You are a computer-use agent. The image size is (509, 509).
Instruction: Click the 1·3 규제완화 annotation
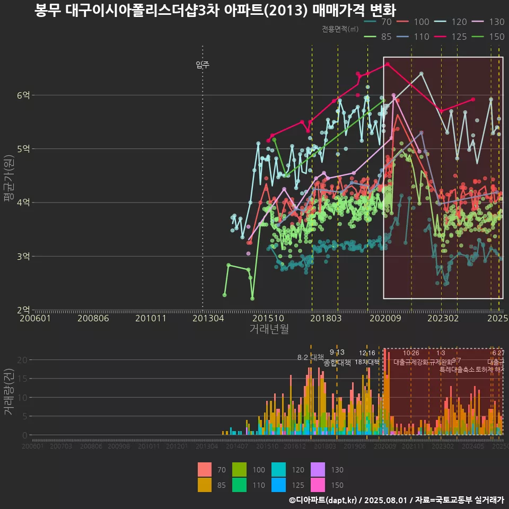[x=441, y=357]
